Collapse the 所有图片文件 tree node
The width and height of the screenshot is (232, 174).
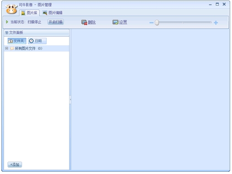tap(7, 48)
